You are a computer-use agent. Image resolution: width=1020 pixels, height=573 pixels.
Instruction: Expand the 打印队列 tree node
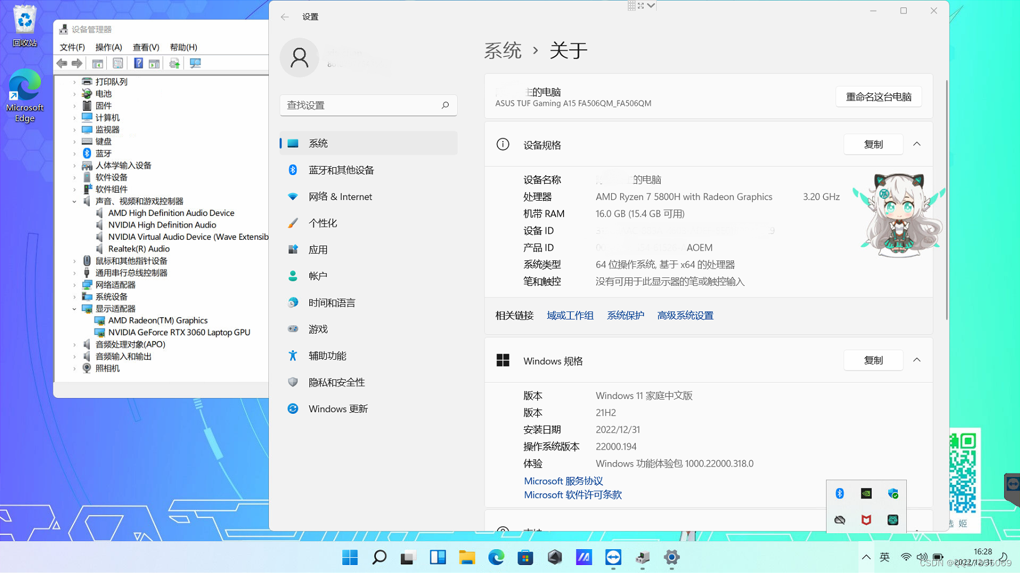(74, 82)
